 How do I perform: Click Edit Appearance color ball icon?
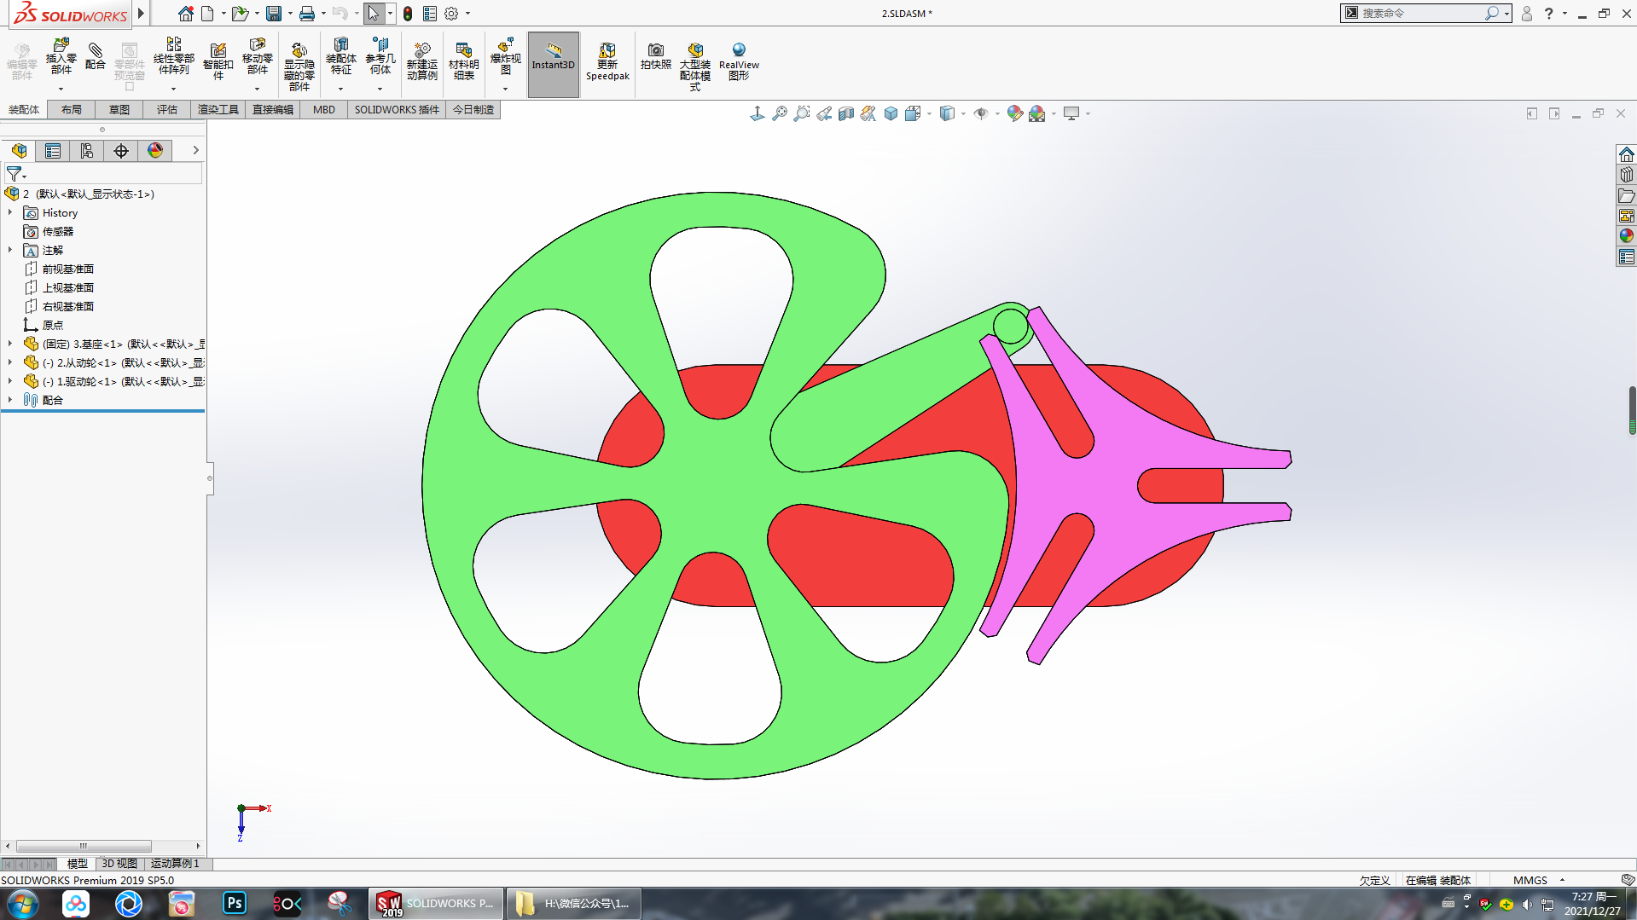pos(1014,113)
